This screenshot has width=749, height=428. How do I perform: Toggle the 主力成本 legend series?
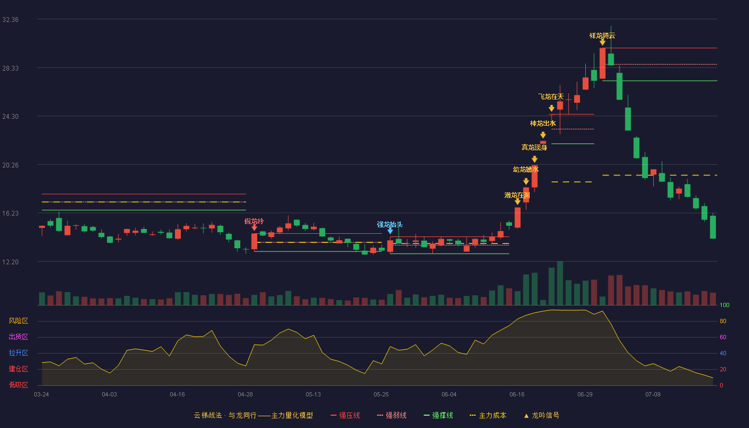488,415
